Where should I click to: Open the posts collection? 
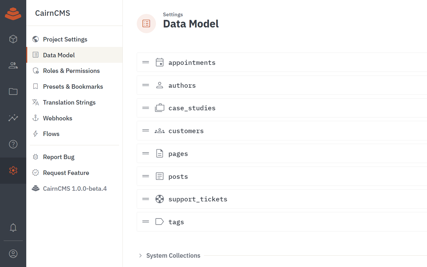(282, 176)
